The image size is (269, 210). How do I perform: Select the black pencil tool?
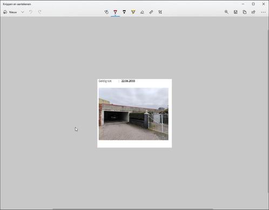(x=124, y=12)
